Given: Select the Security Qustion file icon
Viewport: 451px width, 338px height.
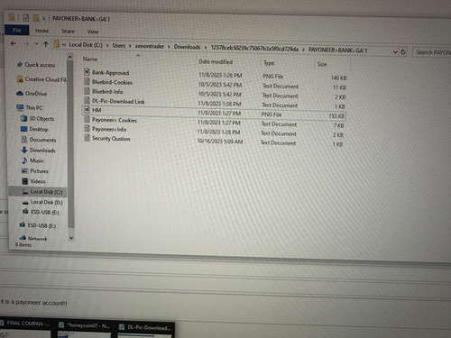Looking at the screenshot, I should pyautogui.click(x=87, y=138).
